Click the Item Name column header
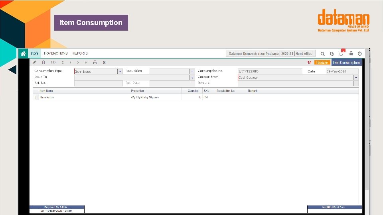This screenshot has width=383, height=215. pyautogui.click(x=47, y=91)
